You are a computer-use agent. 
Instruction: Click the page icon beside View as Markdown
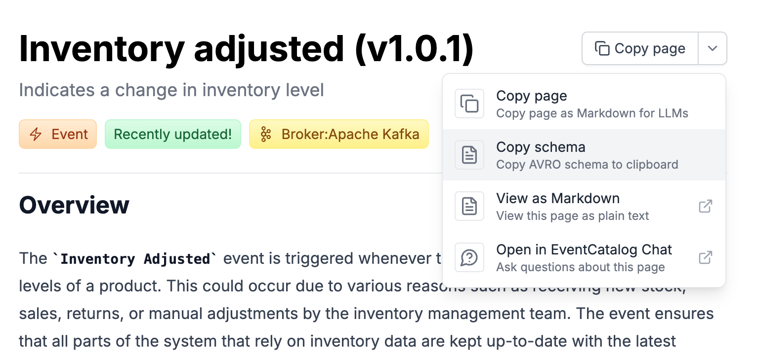469,206
